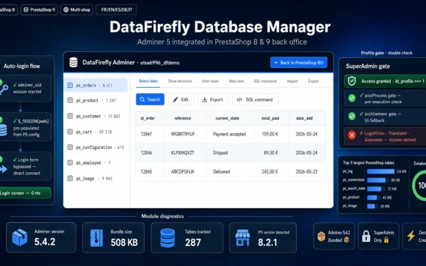Viewport: 426px width, 266px height.
Task: Click the table icon next to ps_configuration
Action: [x=70, y=148]
